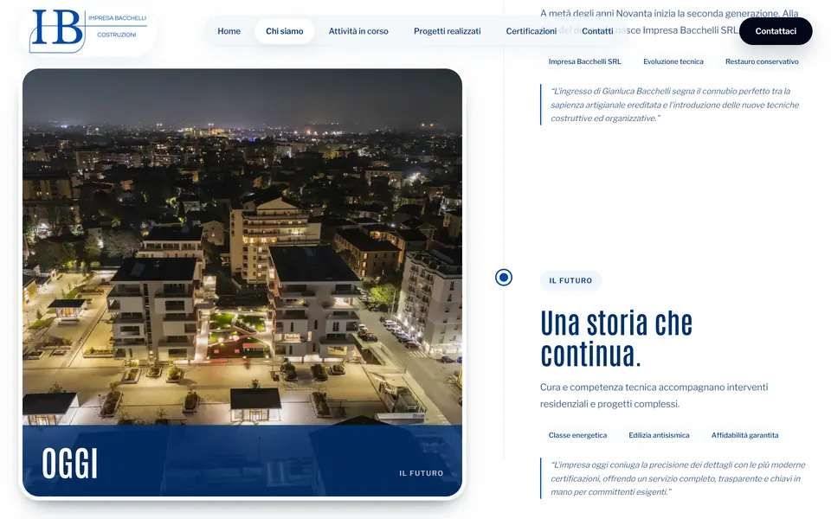Image resolution: width=831 pixels, height=519 pixels.
Task: Select the Chi siamo navigation tab
Action: pyautogui.click(x=285, y=31)
